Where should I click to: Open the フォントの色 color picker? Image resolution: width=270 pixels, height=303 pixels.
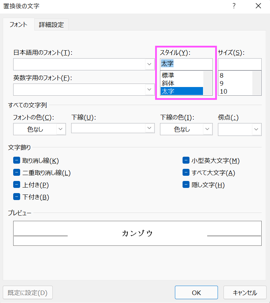tap(40, 129)
